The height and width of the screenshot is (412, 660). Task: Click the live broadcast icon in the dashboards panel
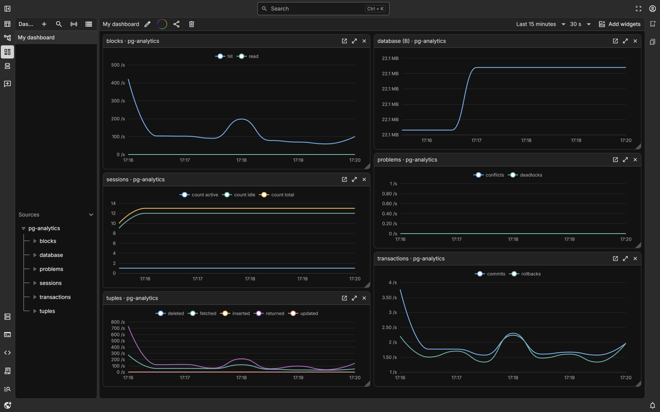pyautogui.click(x=74, y=24)
